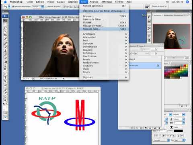Open the History panel from the dock
193x145 pixels.
click(149, 17)
